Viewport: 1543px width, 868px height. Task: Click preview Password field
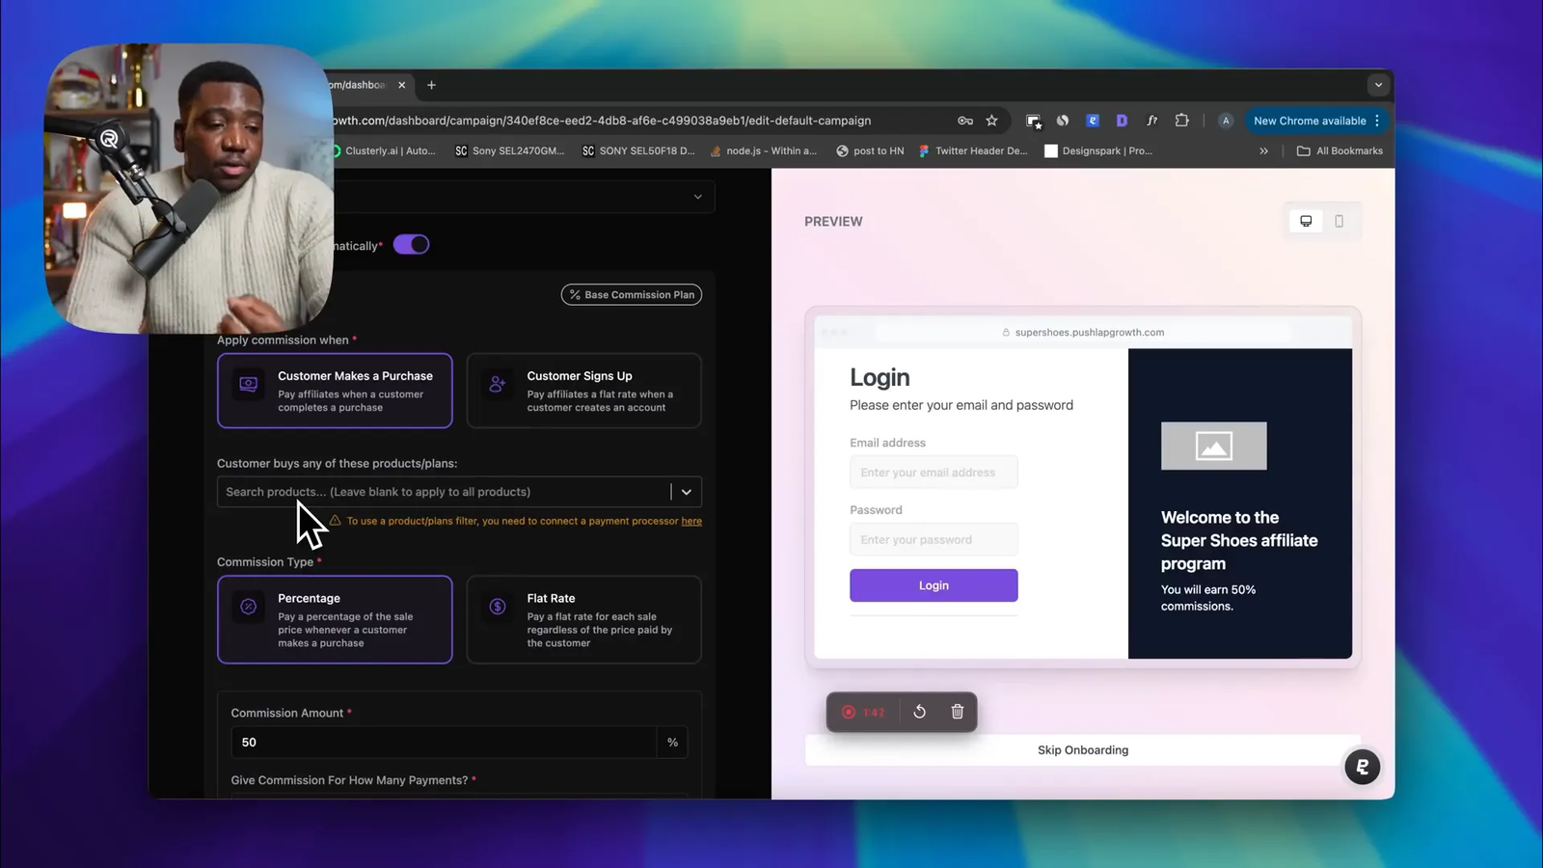tap(934, 540)
